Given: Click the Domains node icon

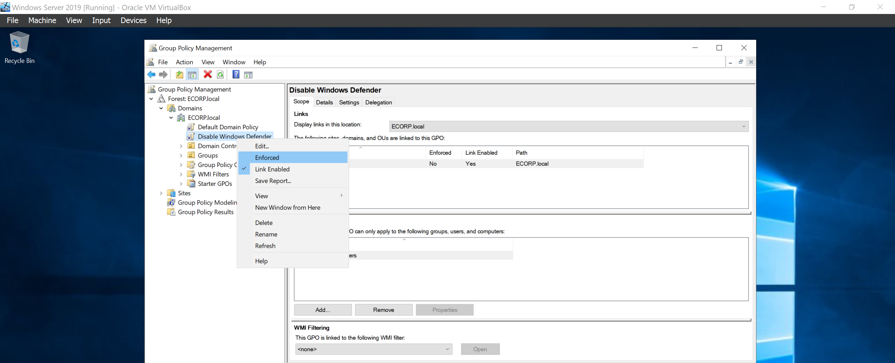Looking at the screenshot, I should [171, 108].
